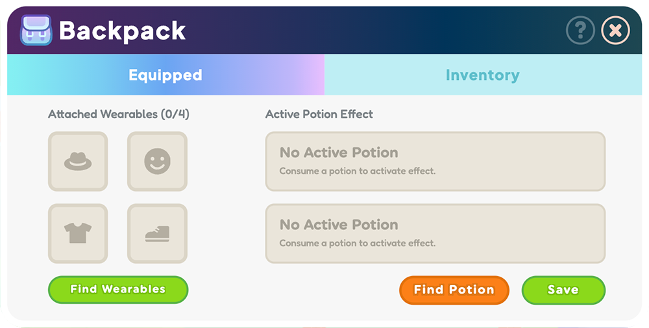Select the hat wearable slot

[78, 162]
